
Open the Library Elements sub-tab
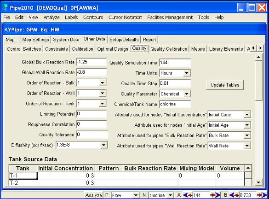[x=226, y=49]
